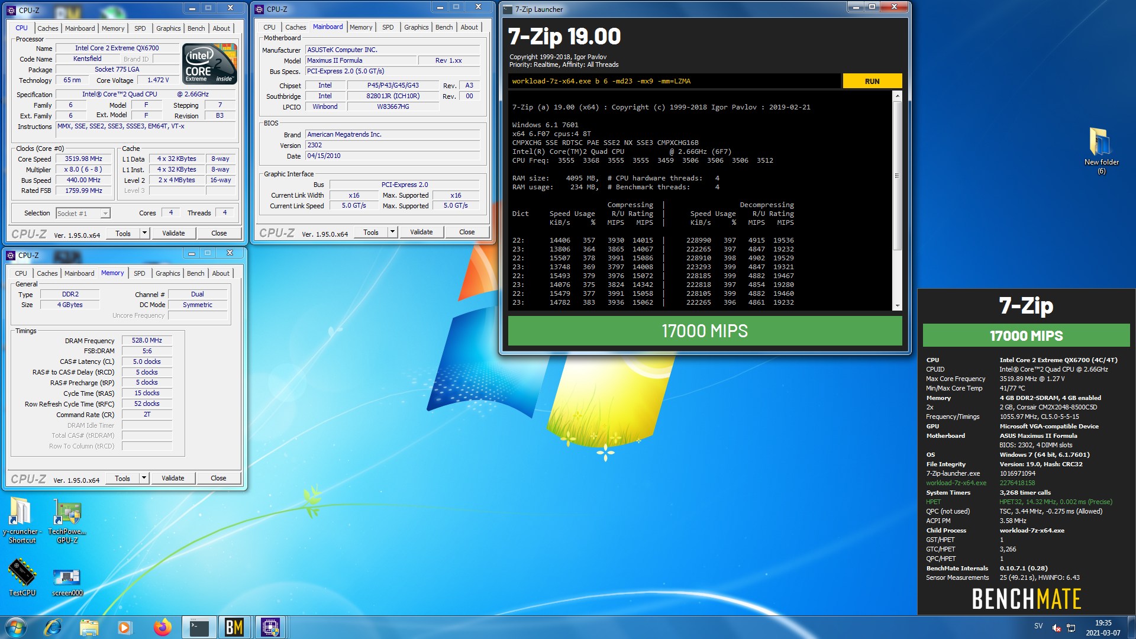The height and width of the screenshot is (639, 1136).
Task: Open Graphics tab in Memory window
Action: [x=167, y=273]
